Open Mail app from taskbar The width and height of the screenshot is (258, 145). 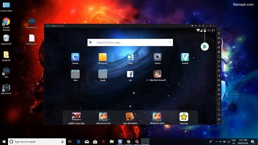87,141
